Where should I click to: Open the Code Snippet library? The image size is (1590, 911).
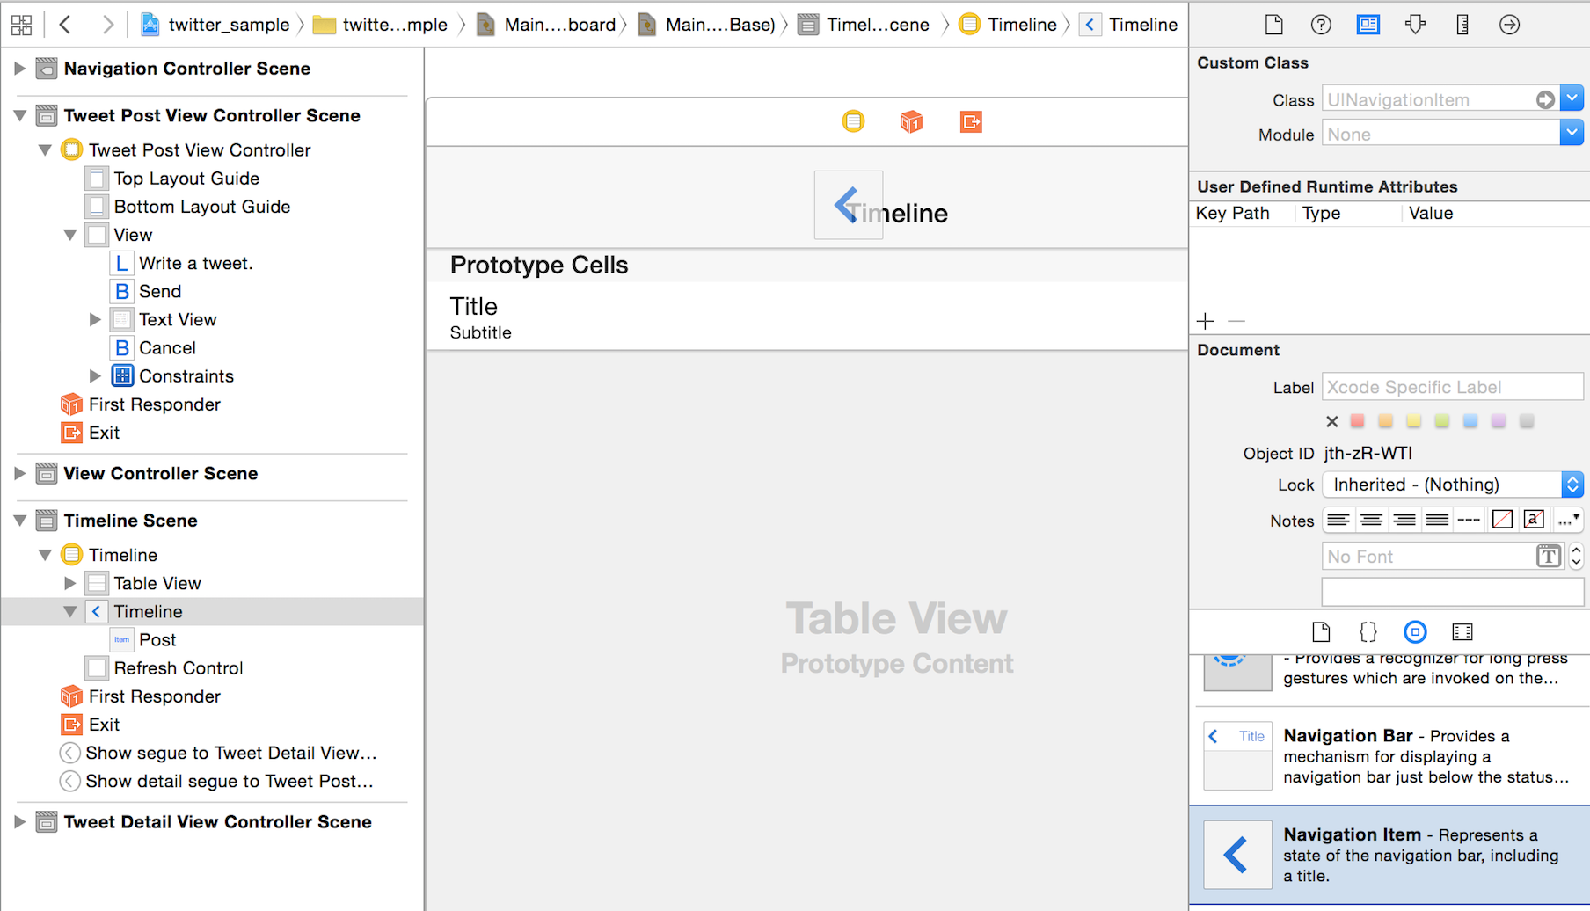pyautogui.click(x=1368, y=631)
